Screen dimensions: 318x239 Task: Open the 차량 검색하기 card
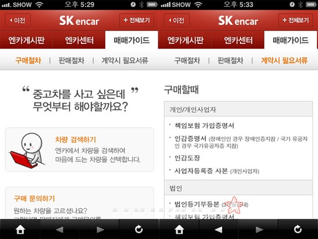click(79, 150)
